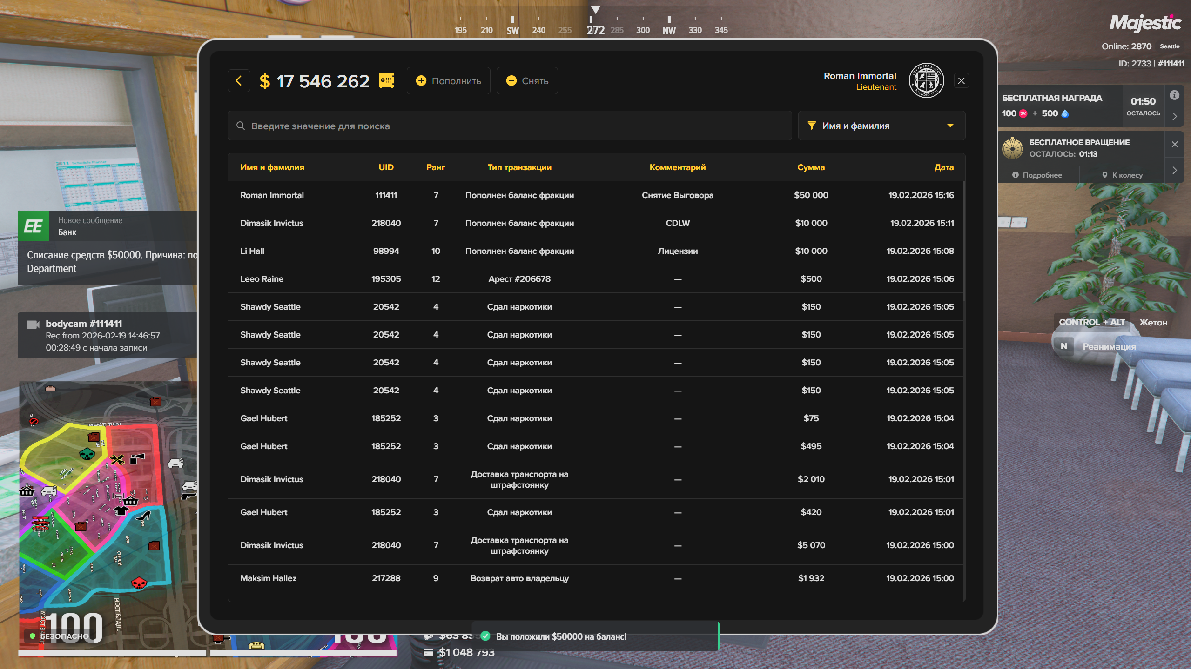Viewport: 1191px width, 669px height.
Task: Click the Los Santos police department emblem
Action: (926, 81)
